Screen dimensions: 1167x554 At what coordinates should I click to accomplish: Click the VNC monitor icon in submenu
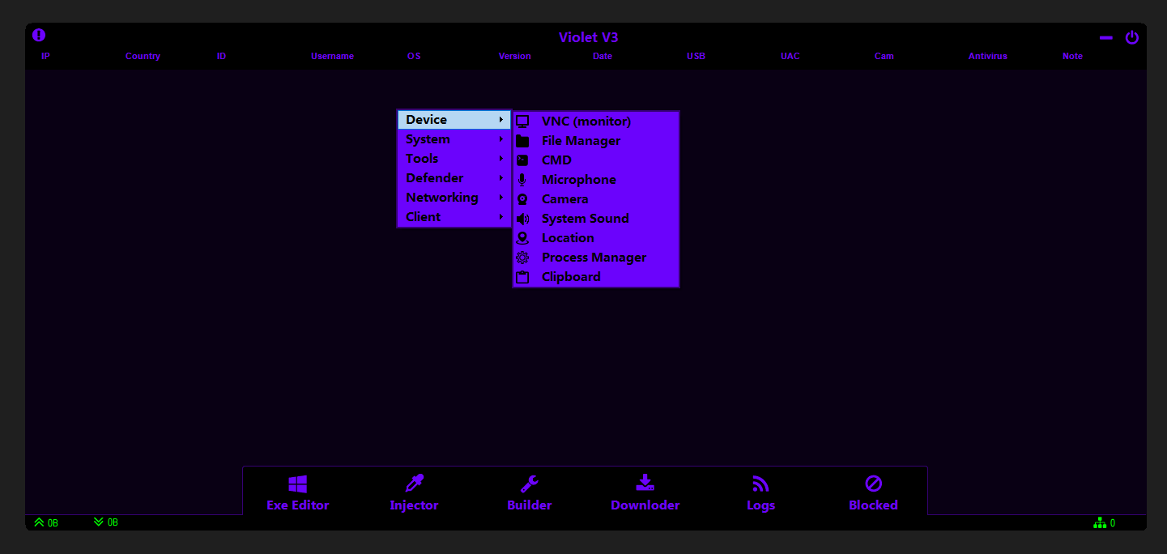(522, 121)
